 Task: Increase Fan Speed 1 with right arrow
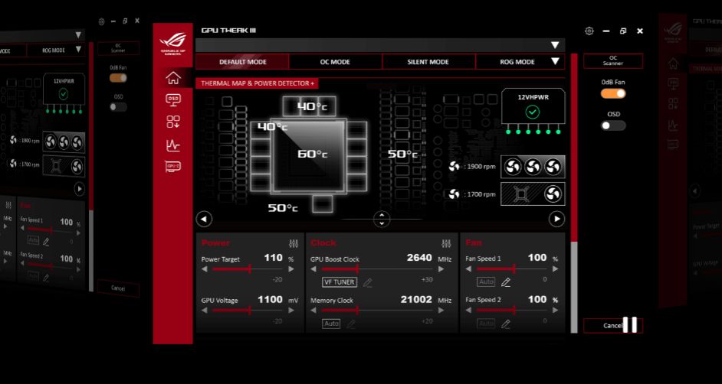[x=556, y=269]
